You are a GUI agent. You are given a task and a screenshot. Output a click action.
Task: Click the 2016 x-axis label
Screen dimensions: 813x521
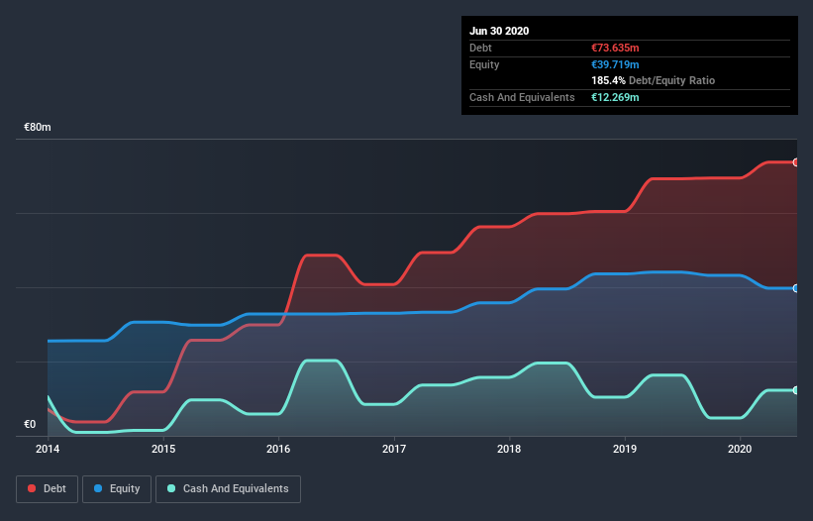pyautogui.click(x=278, y=449)
